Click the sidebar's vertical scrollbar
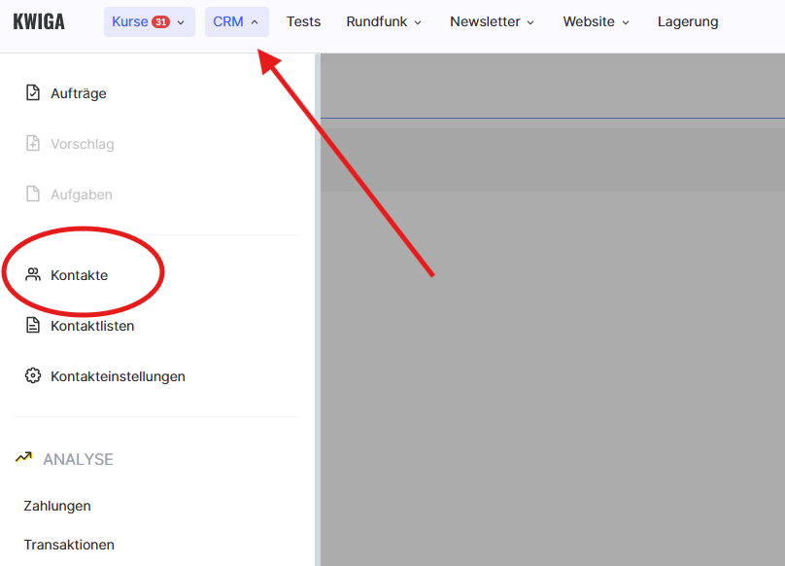Image resolution: width=785 pixels, height=566 pixels. pyautogui.click(x=317, y=292)
